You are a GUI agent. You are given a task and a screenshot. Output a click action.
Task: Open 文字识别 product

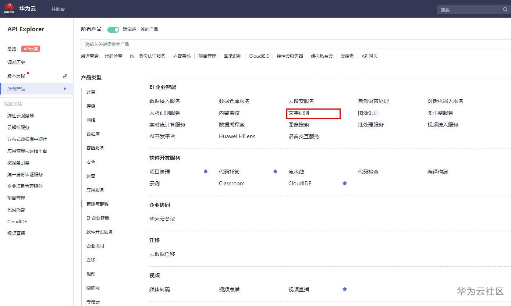coord(299,113)
